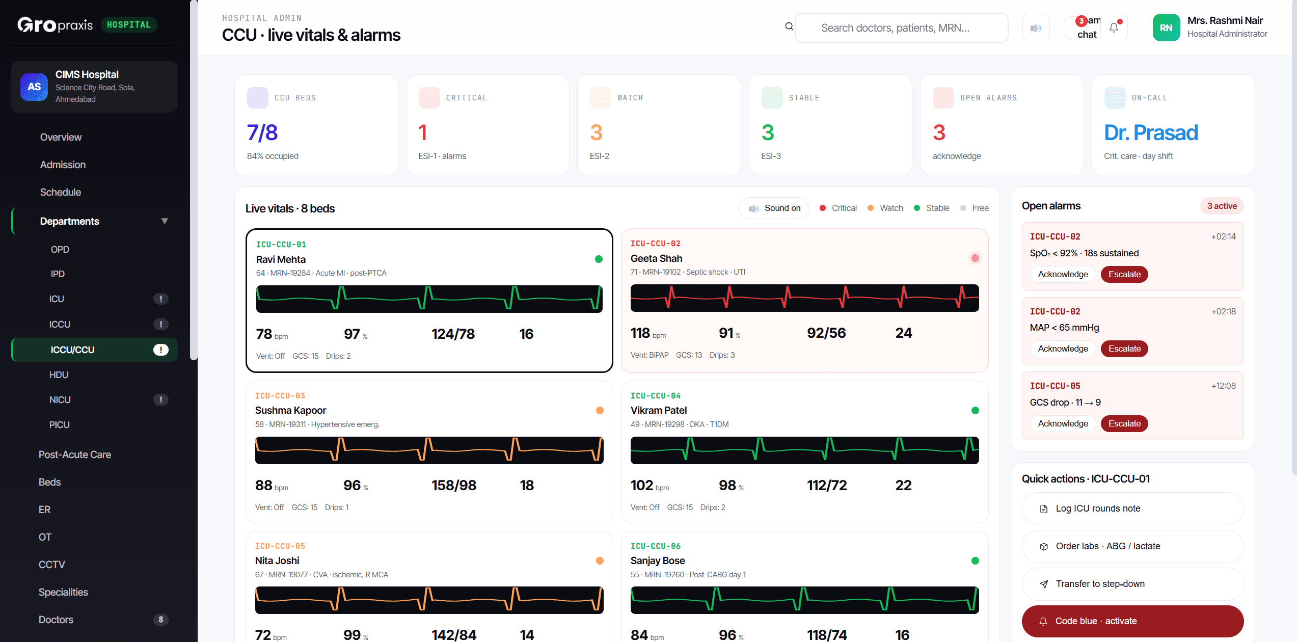Escalate the MAP < 65 mmHg alarm
Screen dimensions: 1297x642
click(x=1124, y=349)
